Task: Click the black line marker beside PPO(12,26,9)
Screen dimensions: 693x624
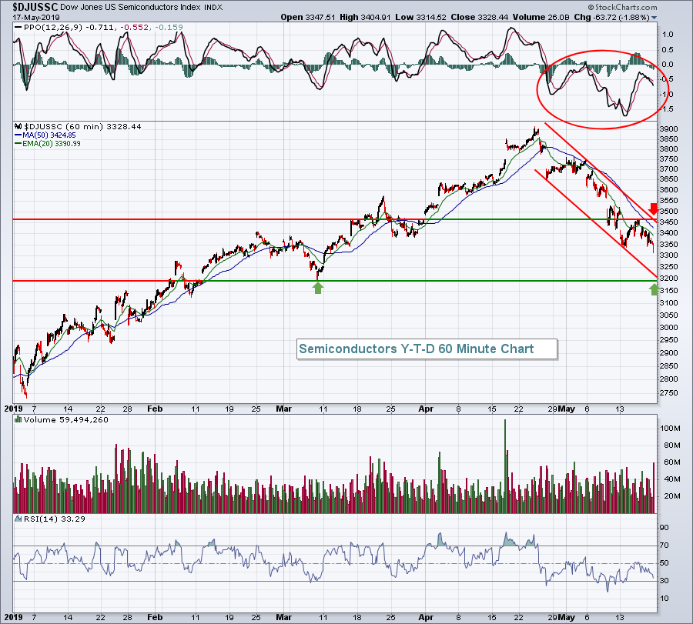Action: pos(18,28)
